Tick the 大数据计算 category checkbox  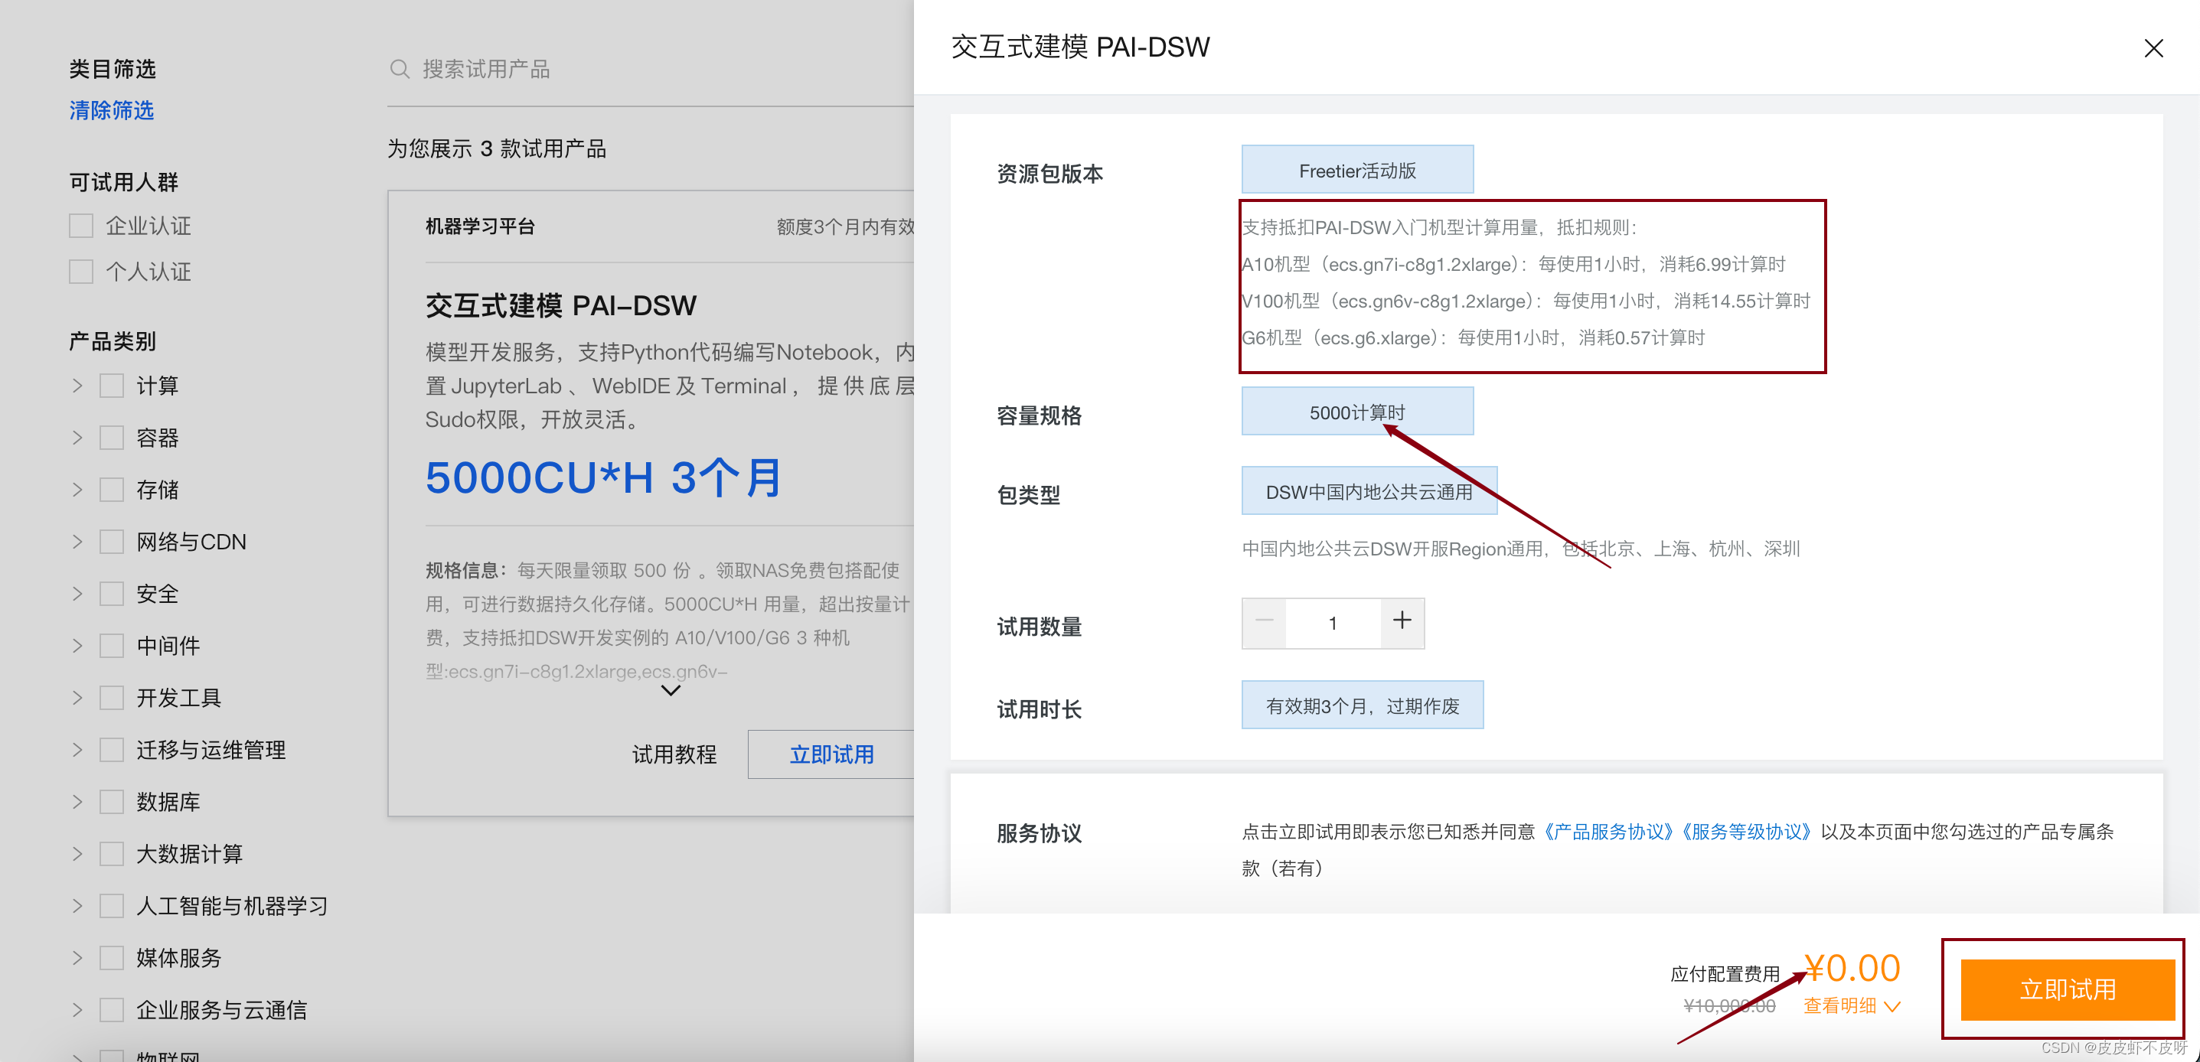112,855
